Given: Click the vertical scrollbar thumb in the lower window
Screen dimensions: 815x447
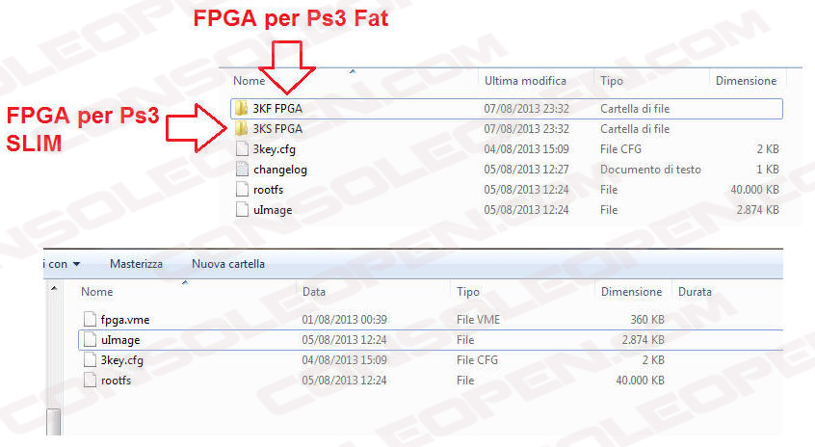Looking at the screenshot, I should tap(54, 422).
